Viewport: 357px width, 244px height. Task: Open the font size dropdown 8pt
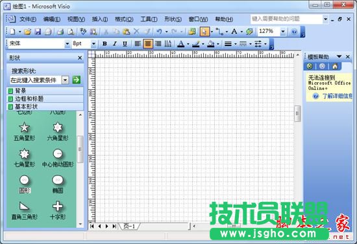click(x=93, y=43)
